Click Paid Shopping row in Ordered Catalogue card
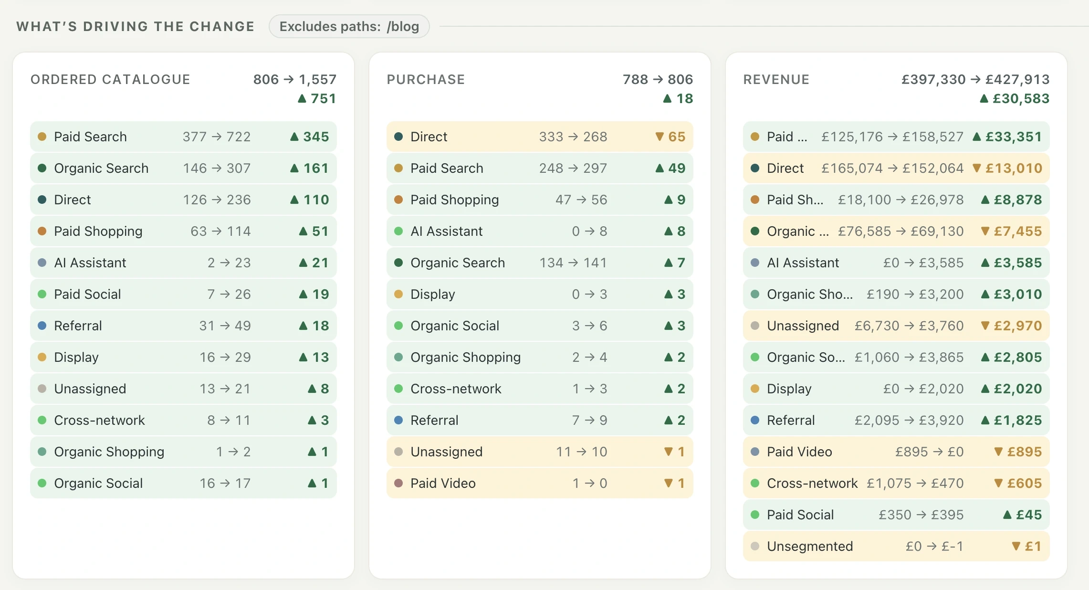This screenshot has width=1089, height=590. (x=183, y=231)
